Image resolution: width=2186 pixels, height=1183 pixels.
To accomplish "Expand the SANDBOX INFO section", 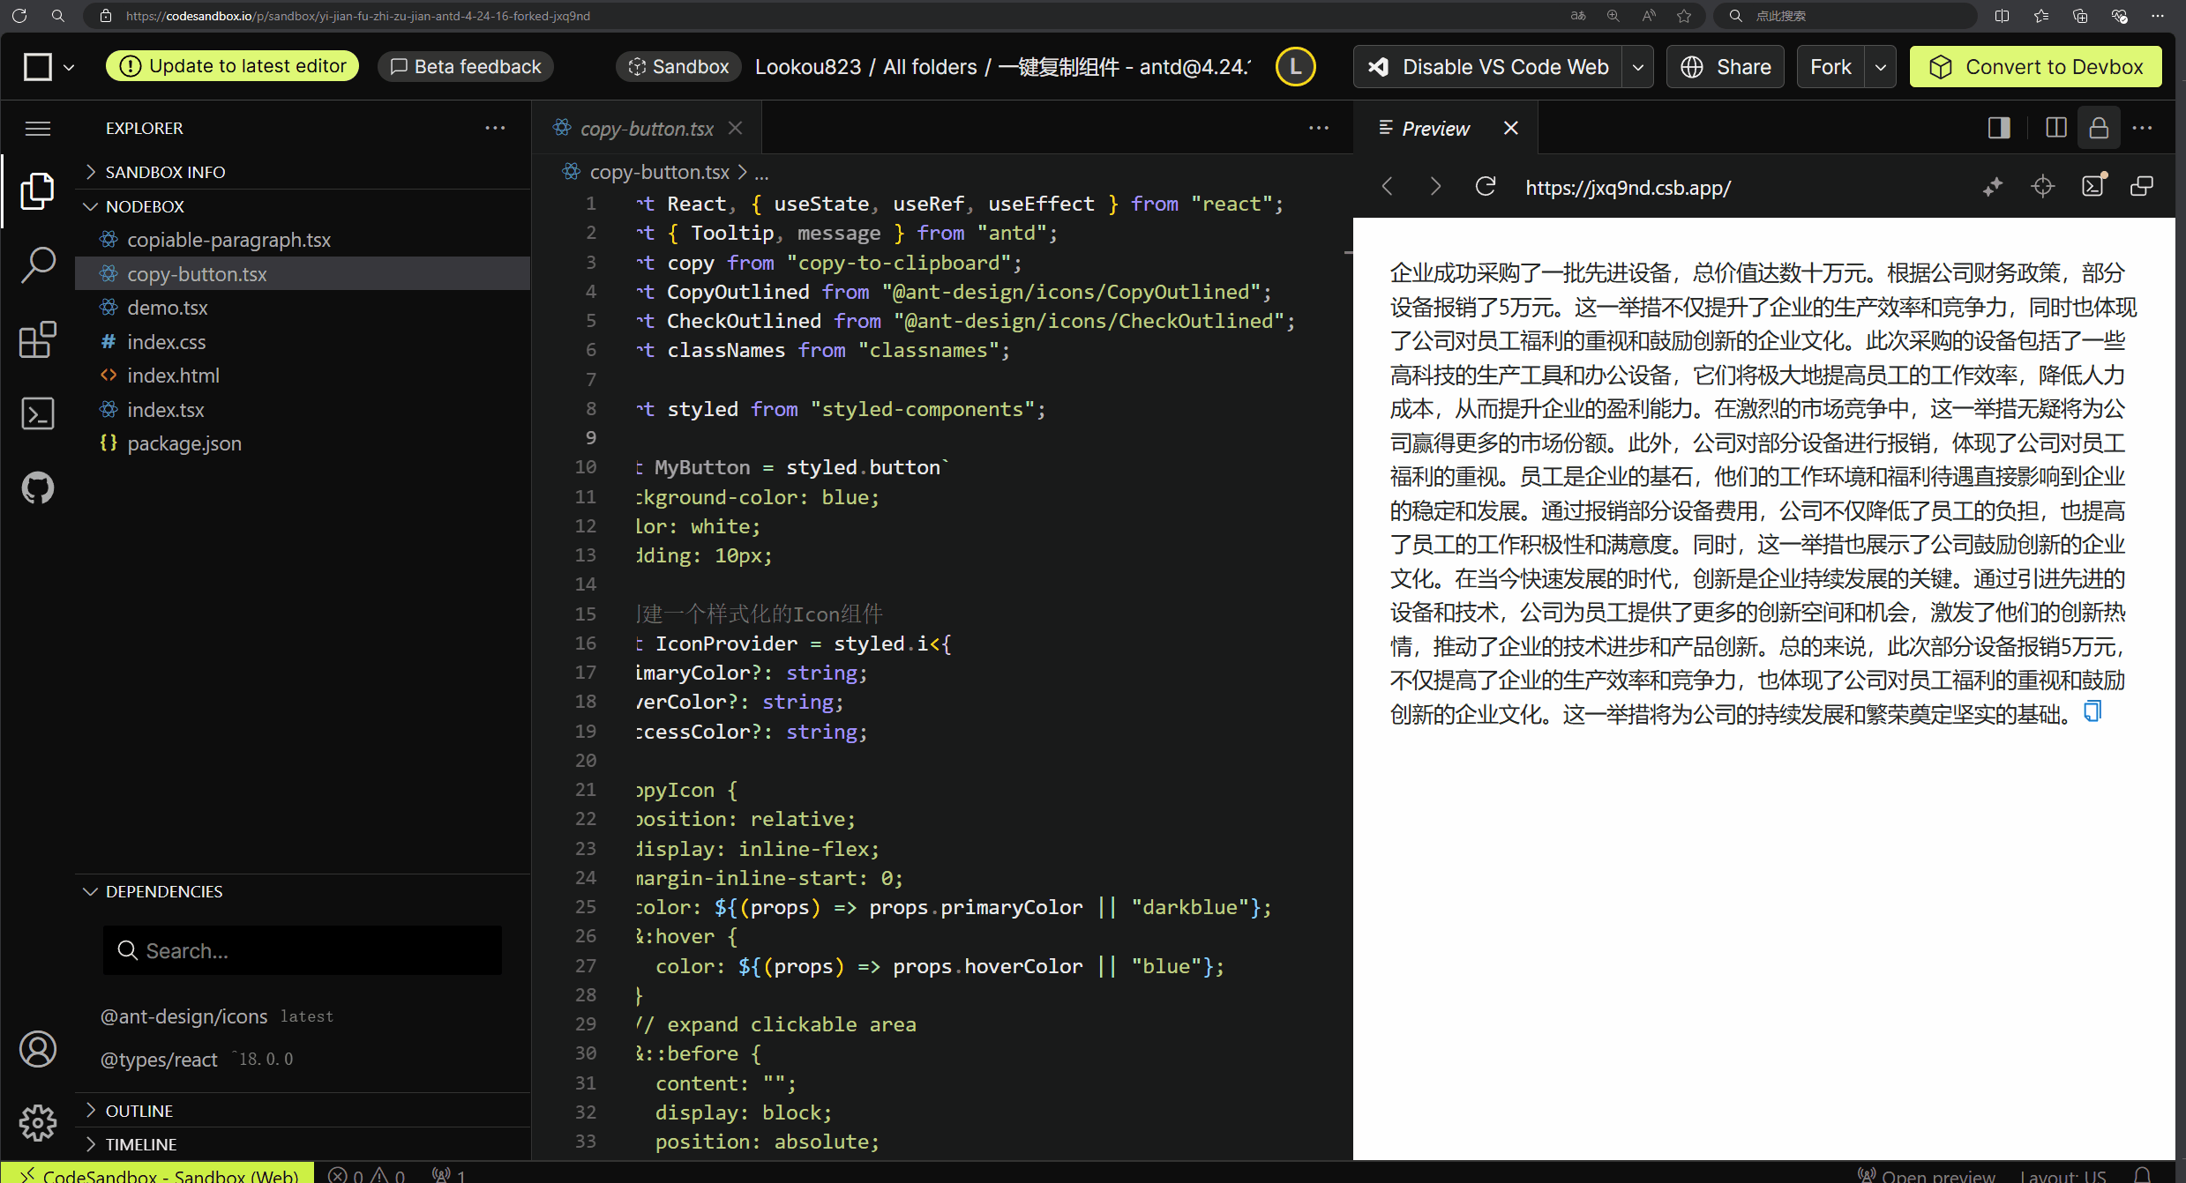I will click(165, 172).
